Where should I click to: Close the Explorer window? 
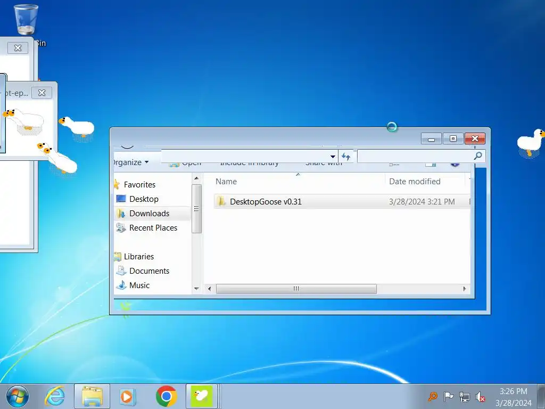tap(475, 139)
